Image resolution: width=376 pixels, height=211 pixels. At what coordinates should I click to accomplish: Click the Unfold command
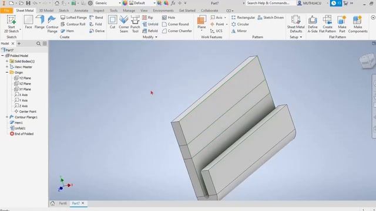[x=150, y=24]
